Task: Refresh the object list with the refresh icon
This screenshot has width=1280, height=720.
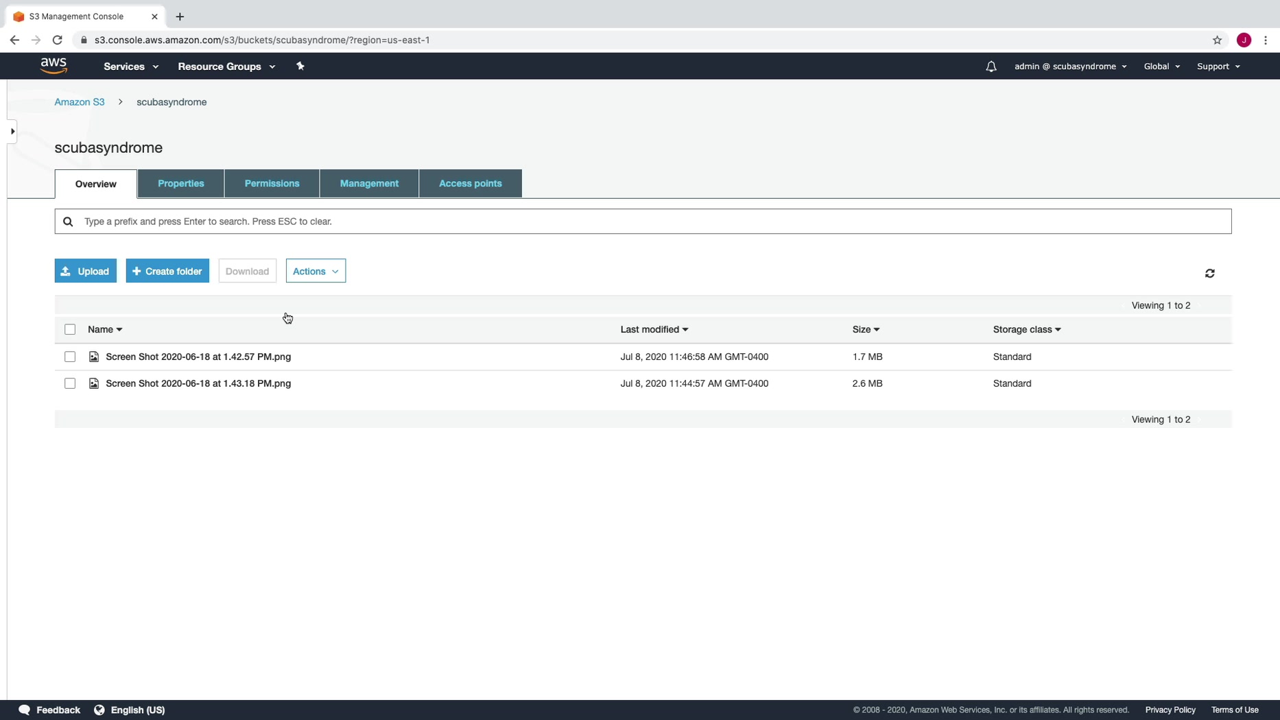Action: 1210,273
